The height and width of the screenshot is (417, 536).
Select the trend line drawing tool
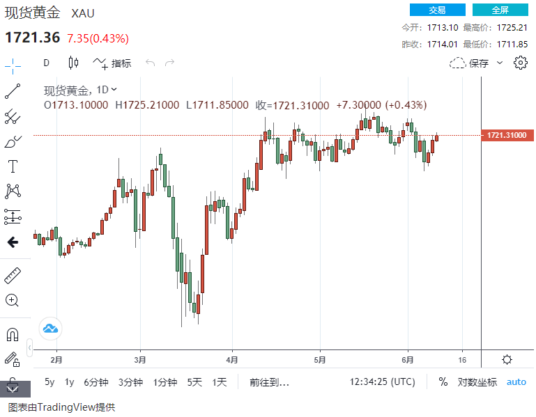13,91
